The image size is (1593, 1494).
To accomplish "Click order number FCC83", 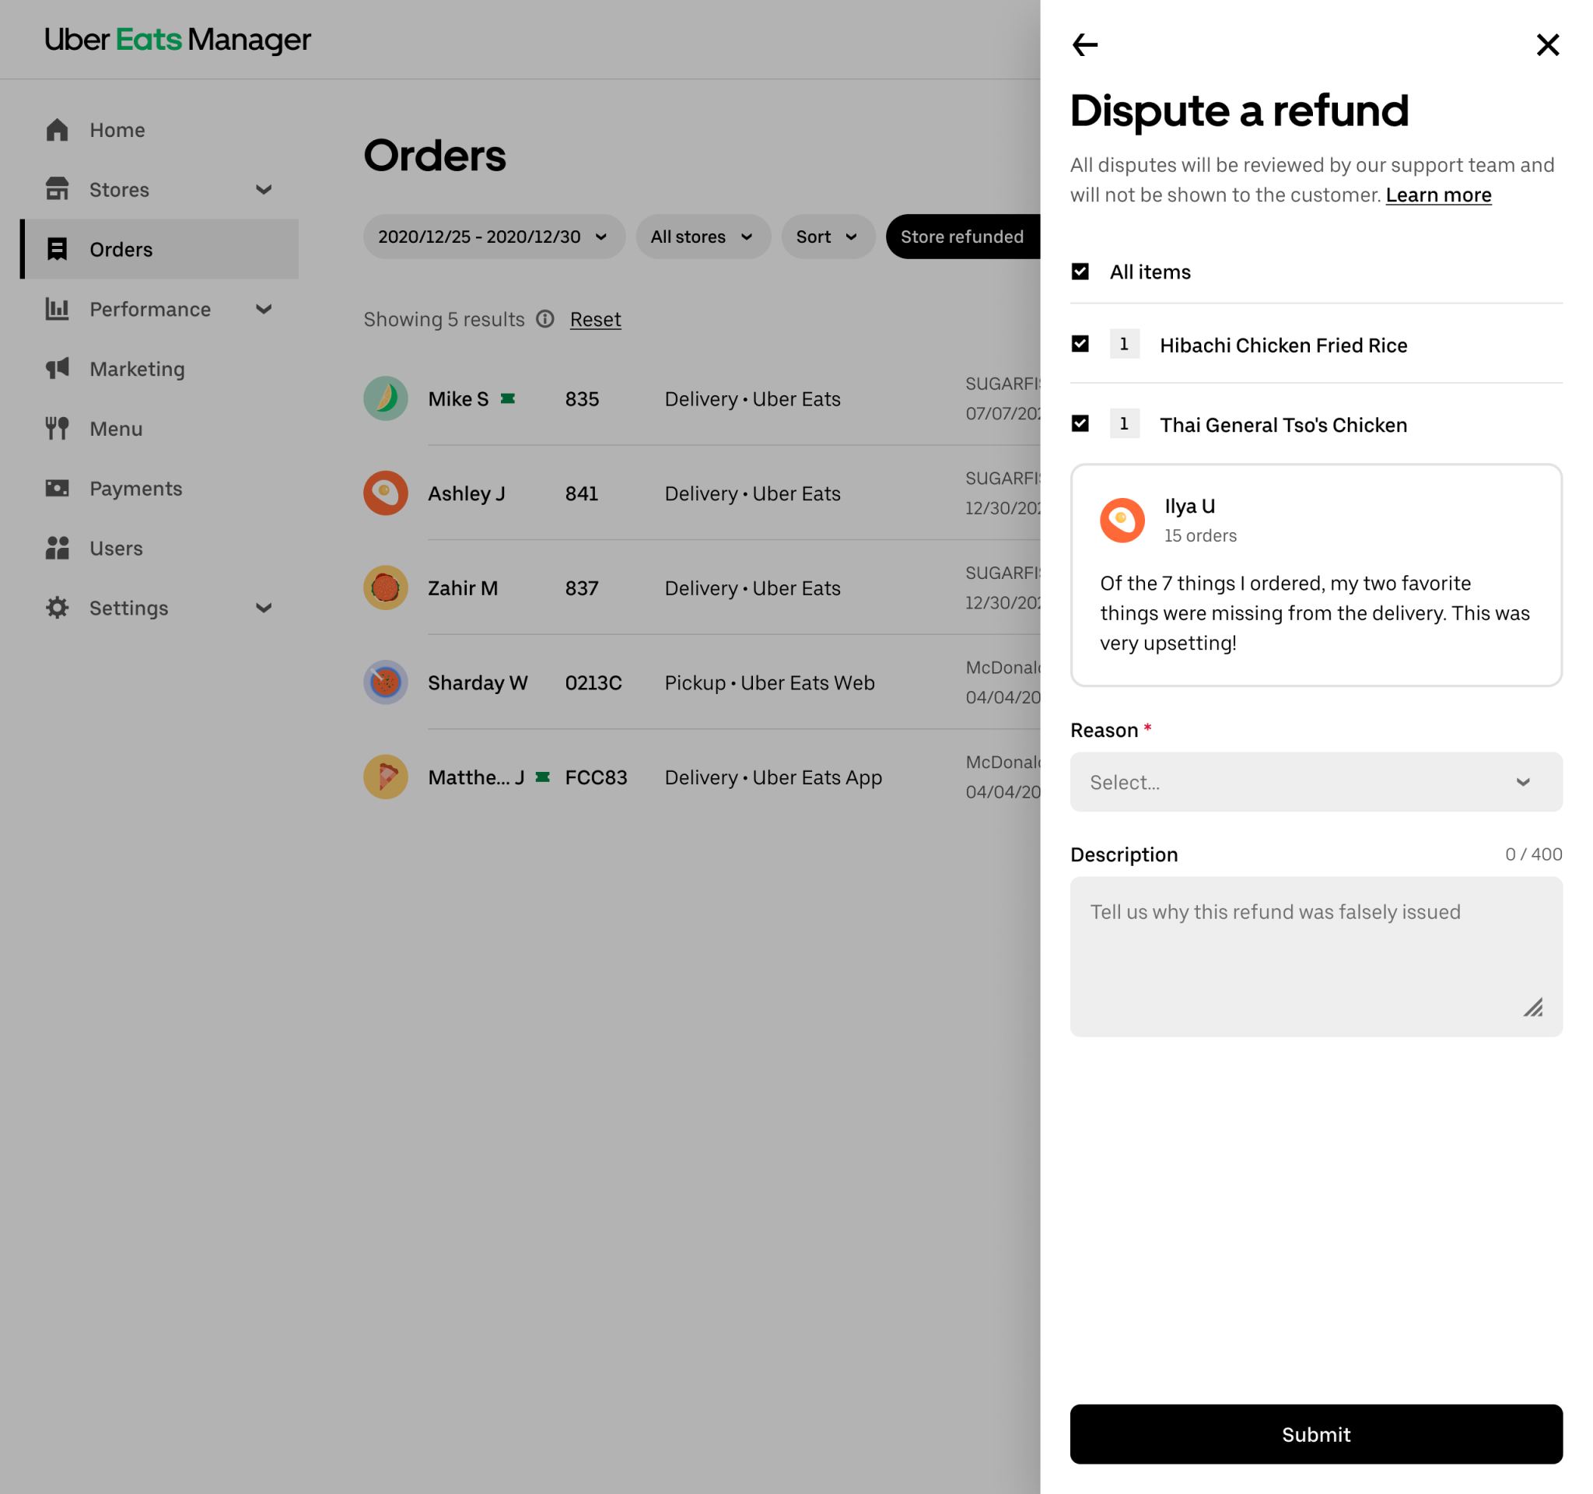I will pyautogui.click(x=596, y=777).
